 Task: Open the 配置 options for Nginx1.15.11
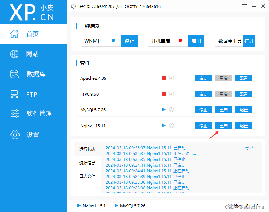pyautogui.click(x=244, y=126)
